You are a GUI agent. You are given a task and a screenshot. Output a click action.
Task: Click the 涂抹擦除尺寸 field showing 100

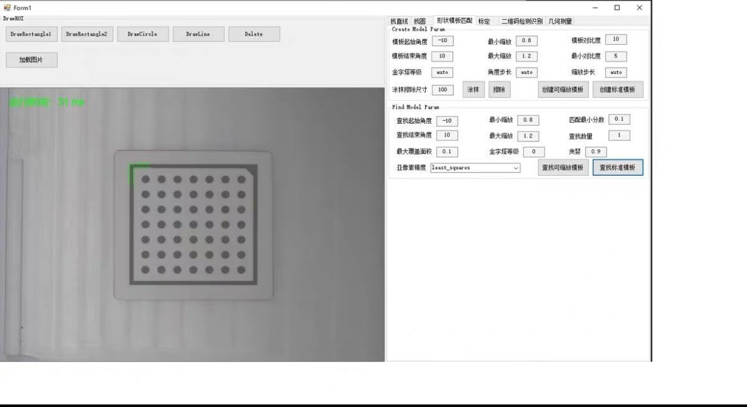pyautogui.click(x=442, y=89)
